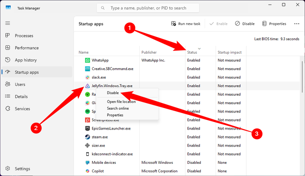This screenshot has width=305, height=176.
Task: Select the slack.exe icon
Action: coord(87,77)
